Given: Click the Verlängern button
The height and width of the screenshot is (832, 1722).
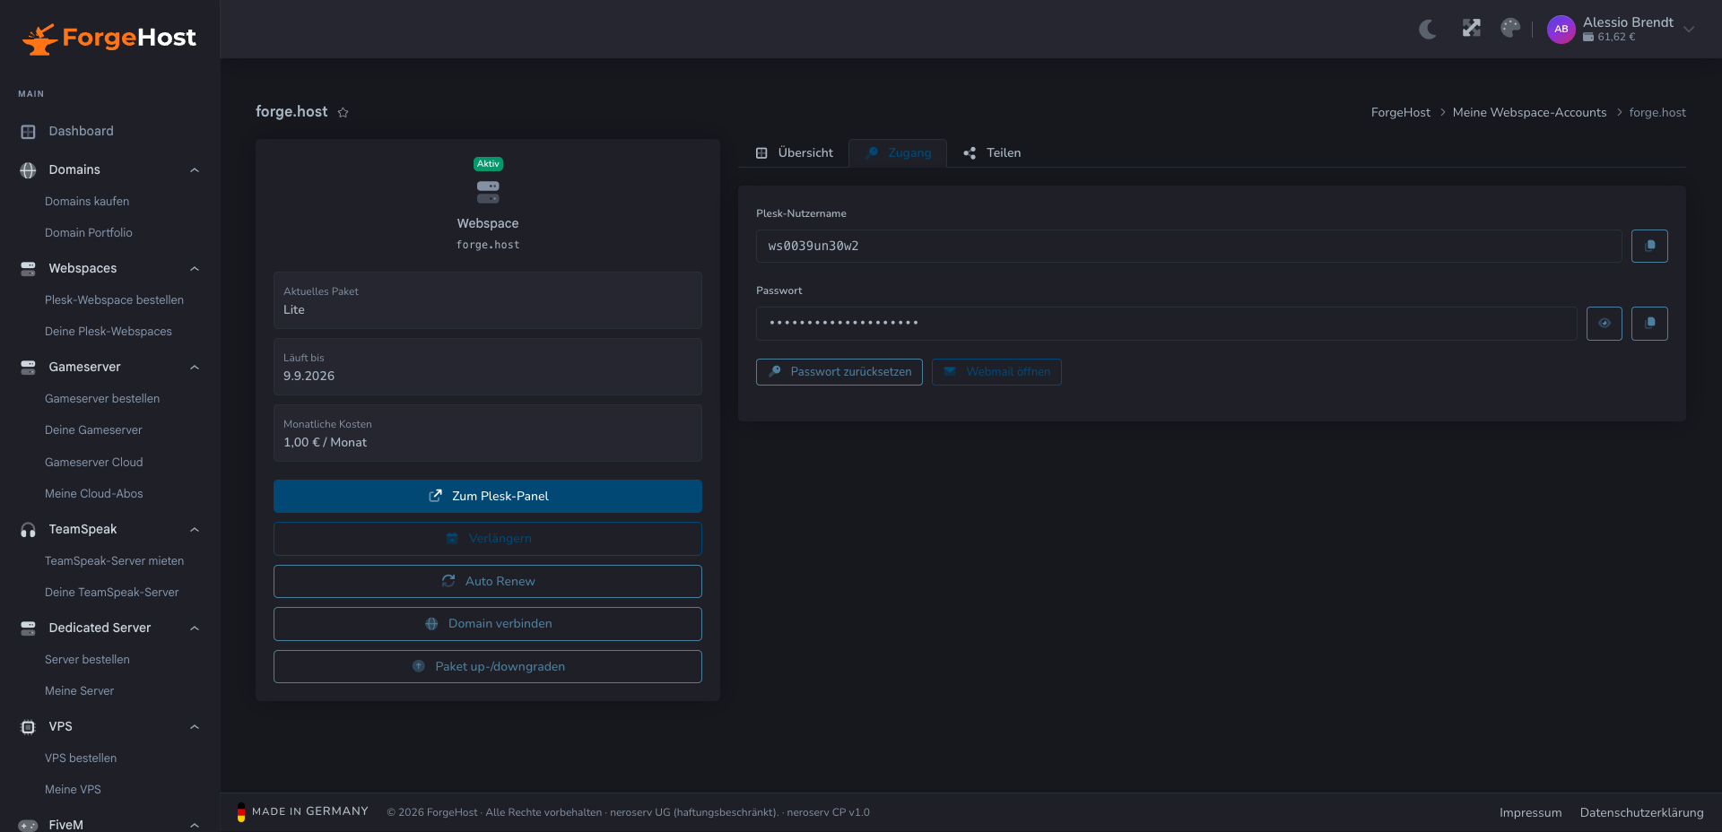Looking at the screenshot, I should pos(488,539).
